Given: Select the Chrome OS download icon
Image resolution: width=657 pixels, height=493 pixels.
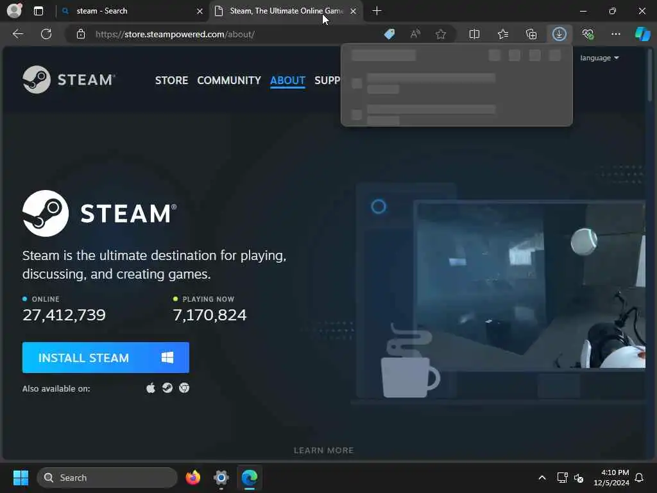Looking at the screenshot, I should tap(184, 388).
